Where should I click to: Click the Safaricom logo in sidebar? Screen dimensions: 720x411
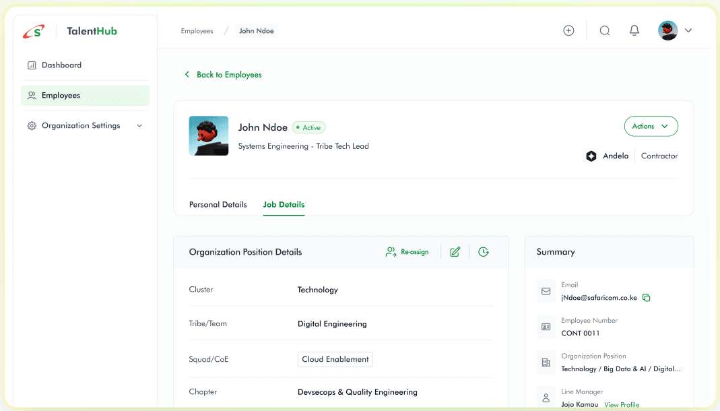pyautogui.click(x=34, y=31)
